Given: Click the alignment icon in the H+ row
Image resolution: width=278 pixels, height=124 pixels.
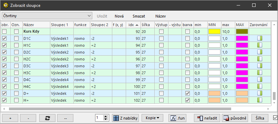Looking at the screenshot, I should click(259, 100).
